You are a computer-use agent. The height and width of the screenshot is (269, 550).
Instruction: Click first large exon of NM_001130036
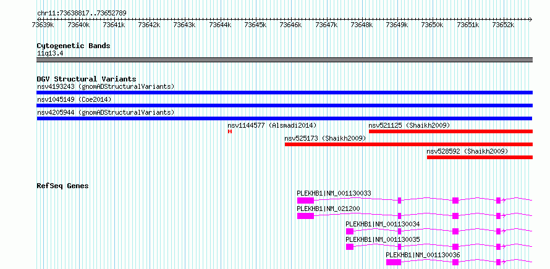(394, 262)
